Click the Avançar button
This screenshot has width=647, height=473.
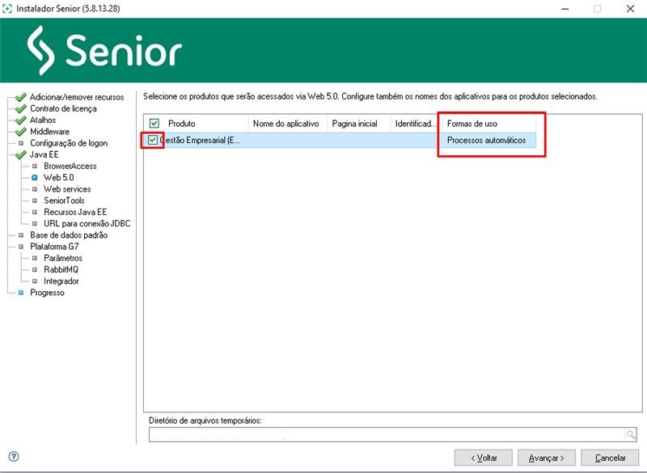(547, 458)
